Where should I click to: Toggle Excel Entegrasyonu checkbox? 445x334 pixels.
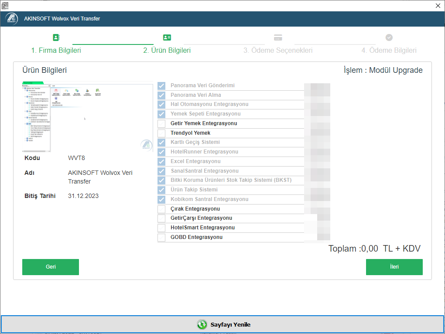click(x=161, y=162)
